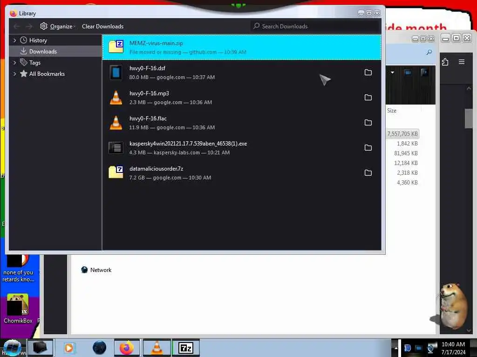Select the MEMZ-virus-main.zip download entry
The width and height of the screenshot is (477, 357).
point(242,47)
